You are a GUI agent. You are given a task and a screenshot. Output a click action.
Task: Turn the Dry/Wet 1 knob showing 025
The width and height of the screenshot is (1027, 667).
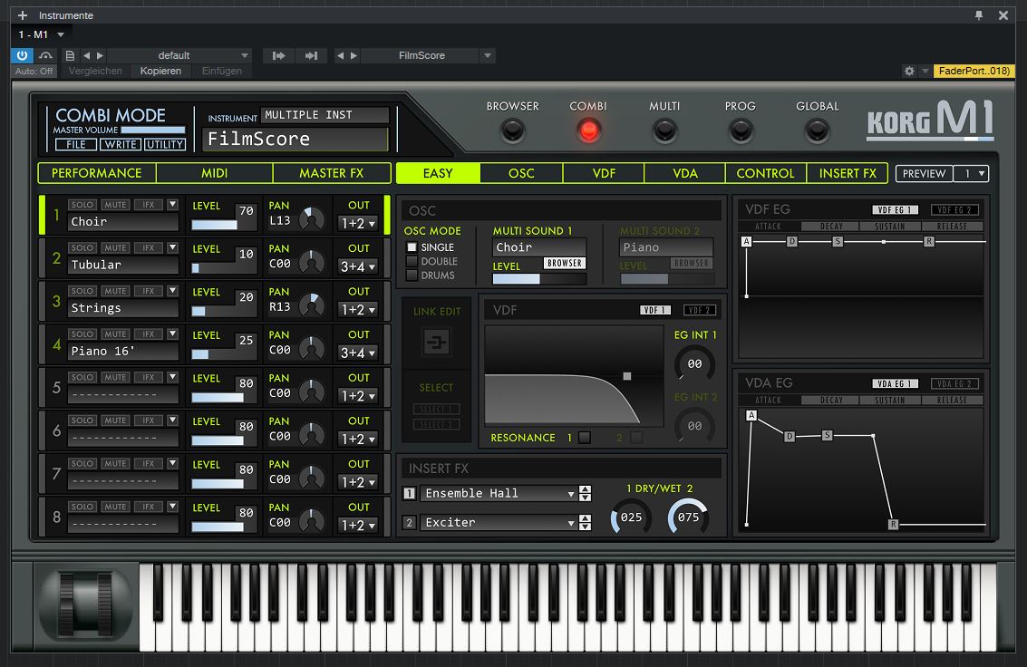631,517
